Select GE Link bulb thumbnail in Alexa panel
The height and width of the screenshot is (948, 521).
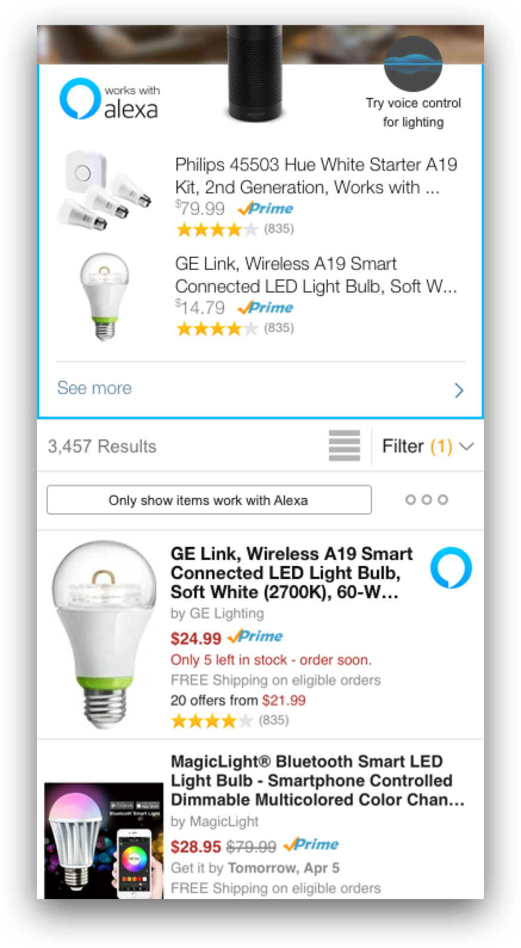[x=104, y=297]
